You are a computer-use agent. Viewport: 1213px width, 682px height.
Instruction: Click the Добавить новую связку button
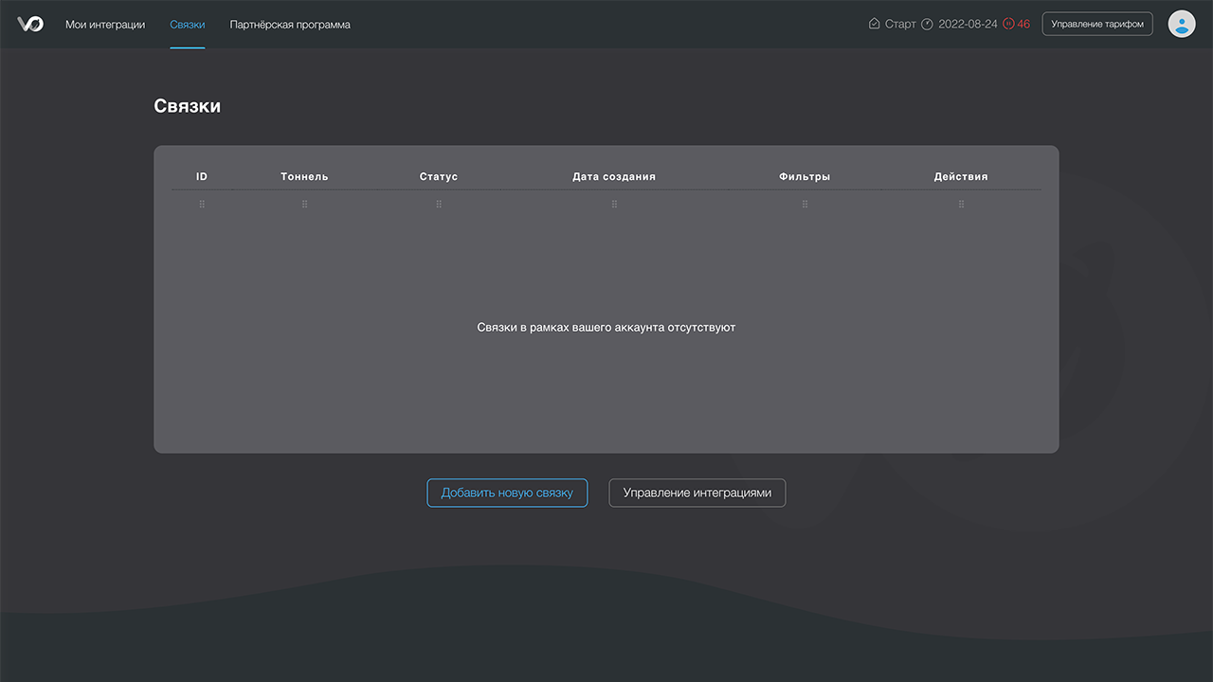point(507,493)
